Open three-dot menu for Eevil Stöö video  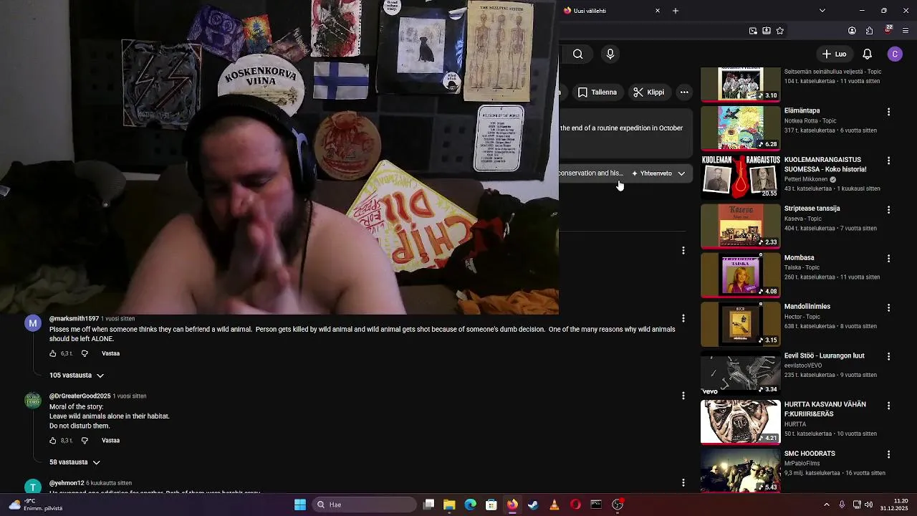coord(888,357)
